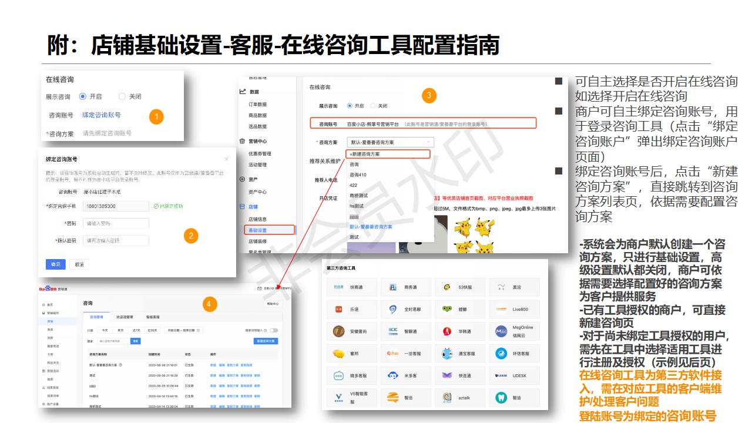Select 关闭 radio in first 在线咨询 panel
The height and width of the screenshot is (423, 752).
122,96
